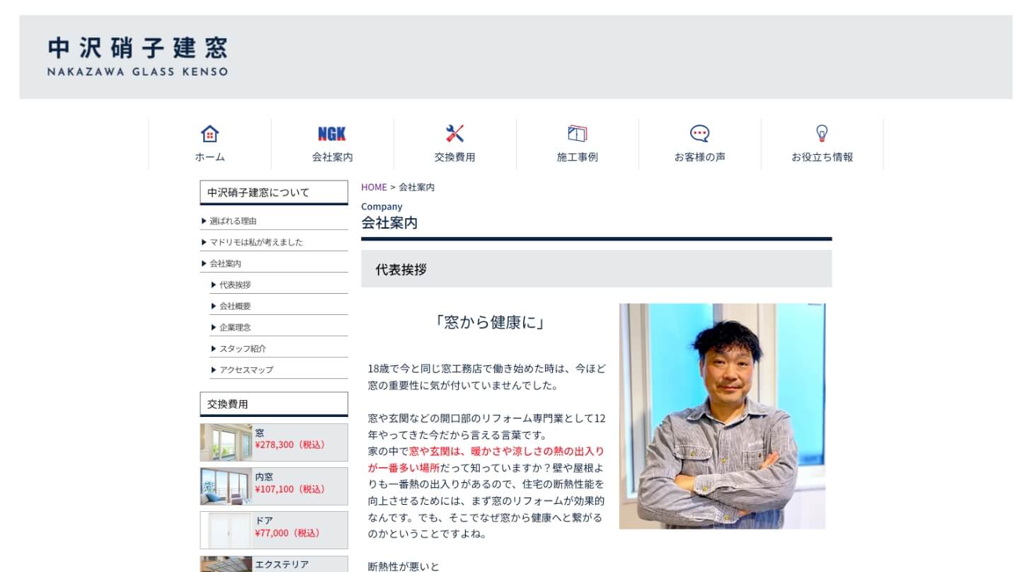Screen dimensions: 1032x572
Task: Click the 中沢硝子建窓について sidebar heading
Action: click(x=274, y=193)
